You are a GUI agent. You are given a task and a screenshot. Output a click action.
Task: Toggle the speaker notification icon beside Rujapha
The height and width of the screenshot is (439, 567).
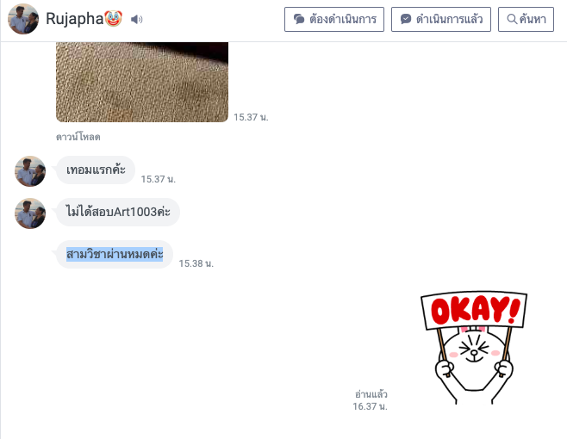click(x=136, y=19)
